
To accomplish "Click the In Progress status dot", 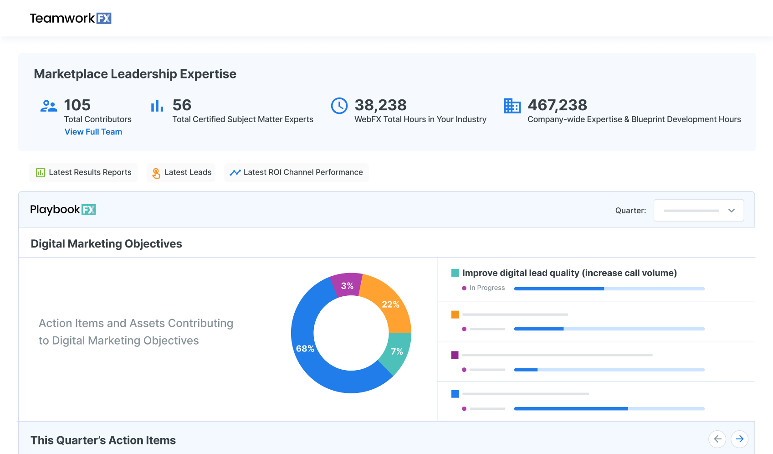I will tap(465, 288).
